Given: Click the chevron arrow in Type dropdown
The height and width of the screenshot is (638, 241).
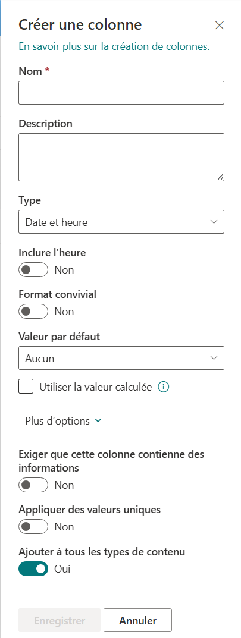Looking at the screenshot, I should click(x=214, y=222).
